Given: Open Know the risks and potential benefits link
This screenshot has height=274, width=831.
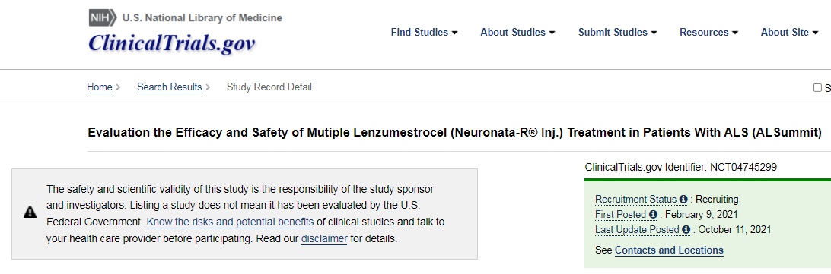Looking at the screenshot, I should [230, 222].
